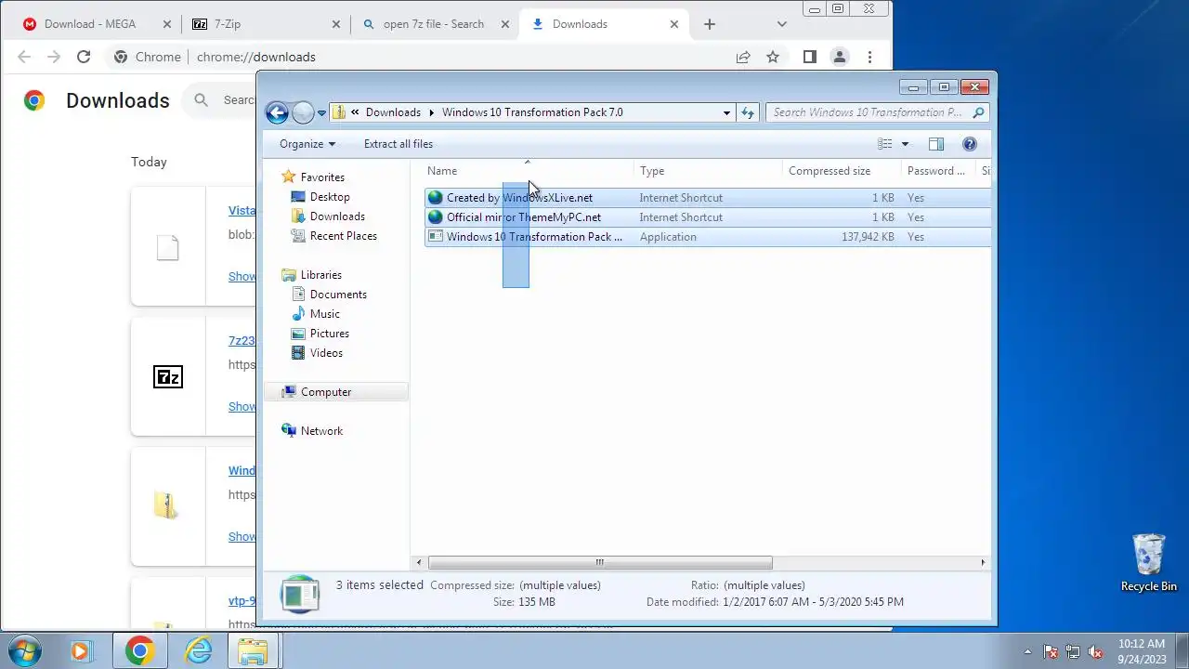
Task: Open the views dropdown arrow
Action: (x=905, y=144)
